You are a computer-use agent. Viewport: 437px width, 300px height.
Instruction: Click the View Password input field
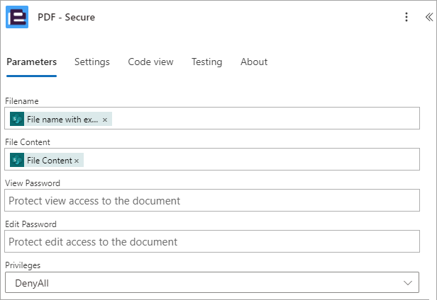click(212, 200)
